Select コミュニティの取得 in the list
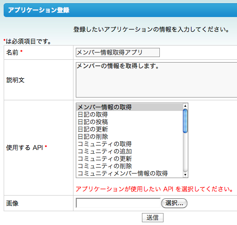Viewport: 237px width, 225px height. 130,144
